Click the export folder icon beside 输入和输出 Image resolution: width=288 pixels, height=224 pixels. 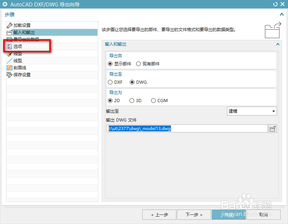[9, 33]
